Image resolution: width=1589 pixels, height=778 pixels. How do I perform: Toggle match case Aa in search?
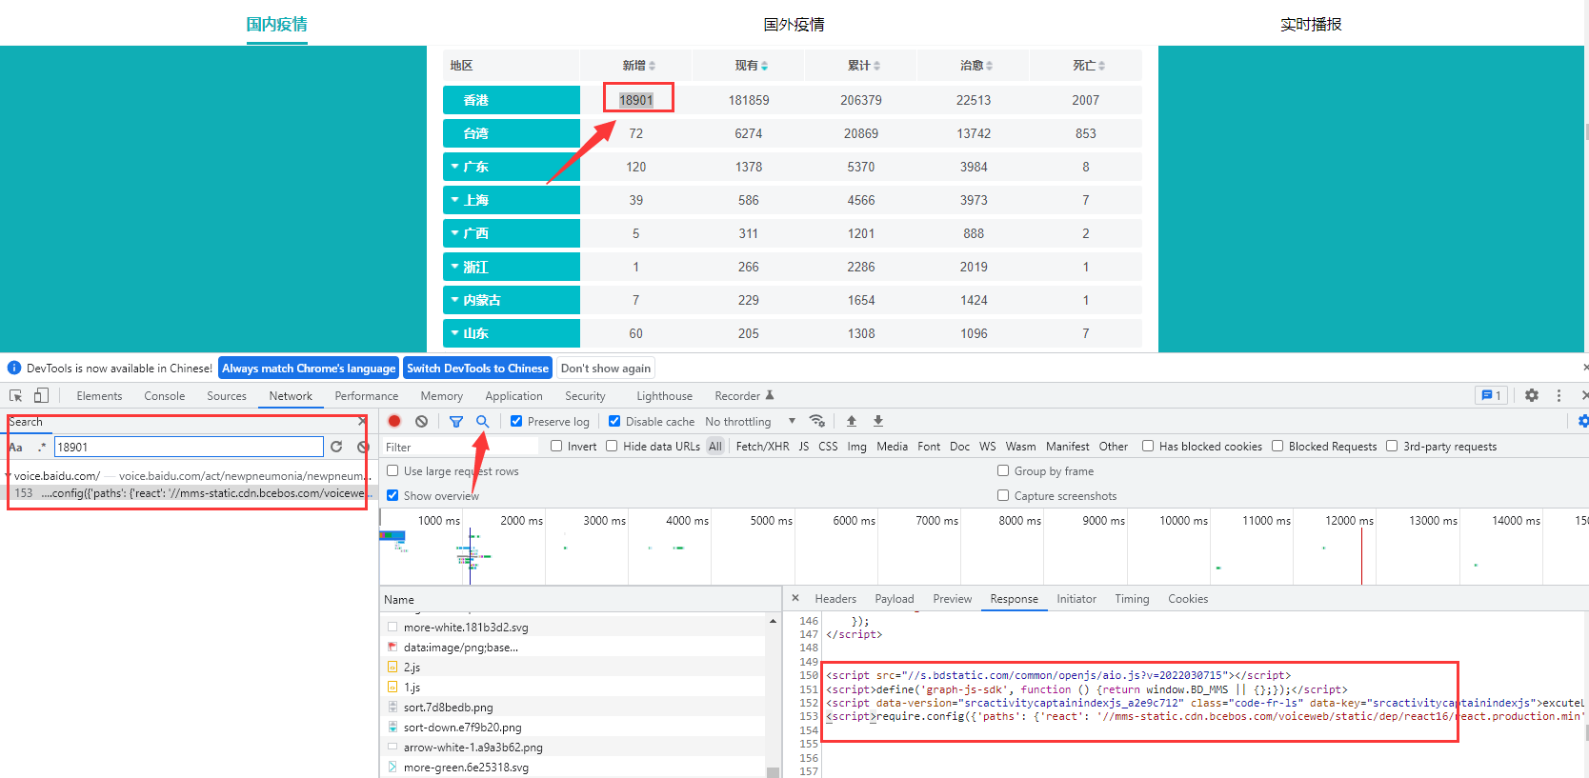(x=15, y=447)
